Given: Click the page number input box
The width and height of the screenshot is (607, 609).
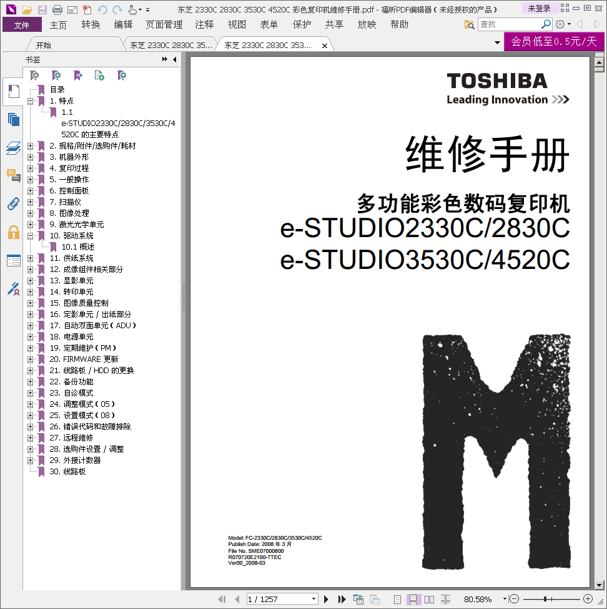Looking at the screenshot, I should coord(279,599).
